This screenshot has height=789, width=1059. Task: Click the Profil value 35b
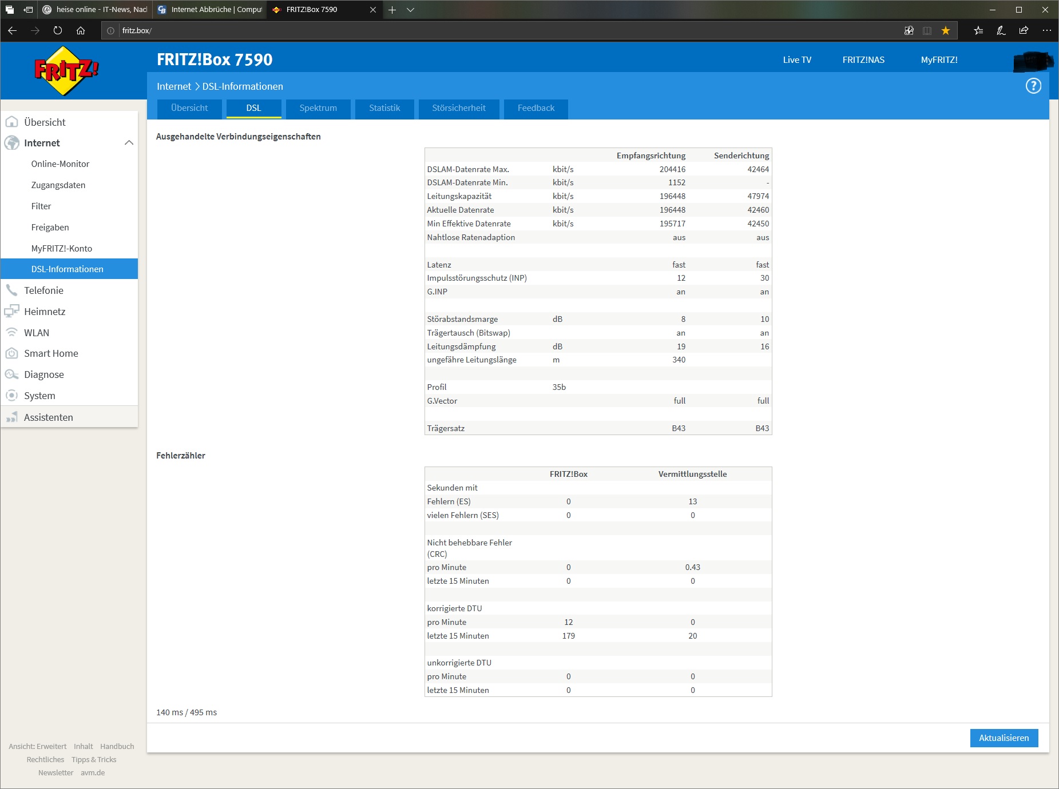pos(559,387)
